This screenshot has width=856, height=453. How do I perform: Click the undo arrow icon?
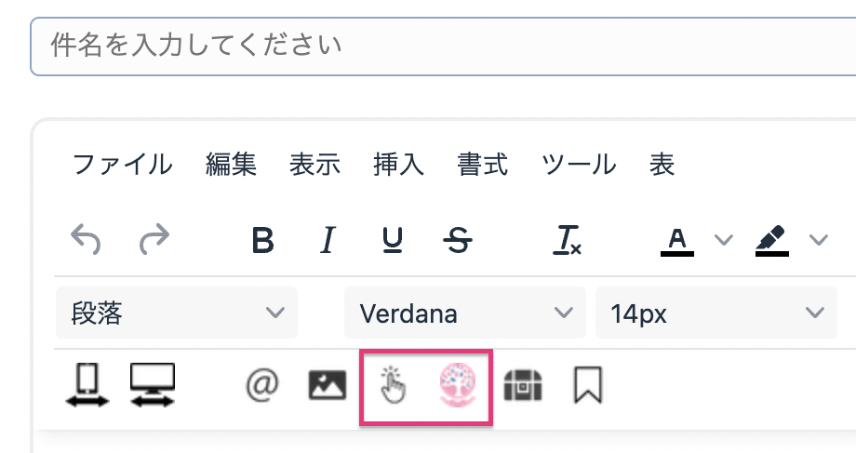[x=87, y=241]
